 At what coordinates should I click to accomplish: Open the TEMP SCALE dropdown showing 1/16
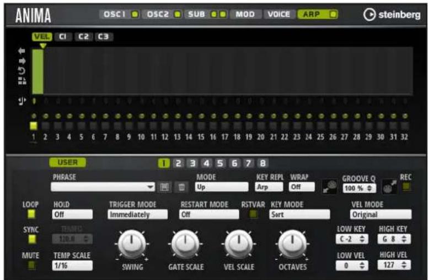click(x=72, y=266)
